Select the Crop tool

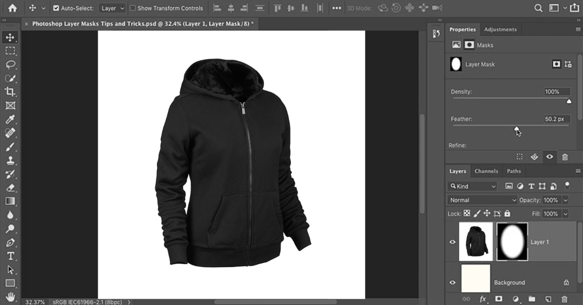click(10, 92)
